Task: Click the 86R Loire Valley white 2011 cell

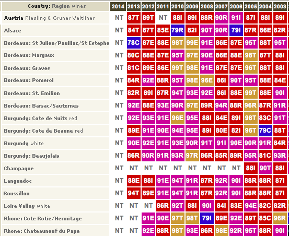Action: 163,206
